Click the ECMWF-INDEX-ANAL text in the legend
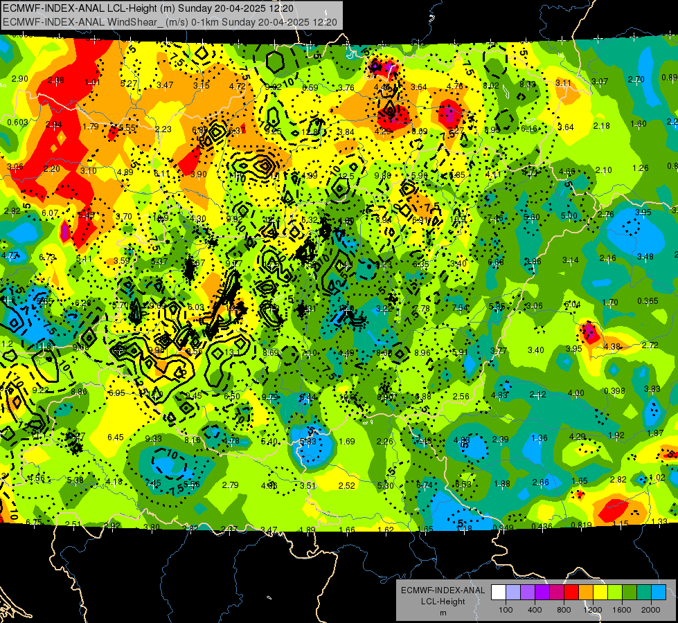Viewport: 678px width, 623px height. point(443,590)
